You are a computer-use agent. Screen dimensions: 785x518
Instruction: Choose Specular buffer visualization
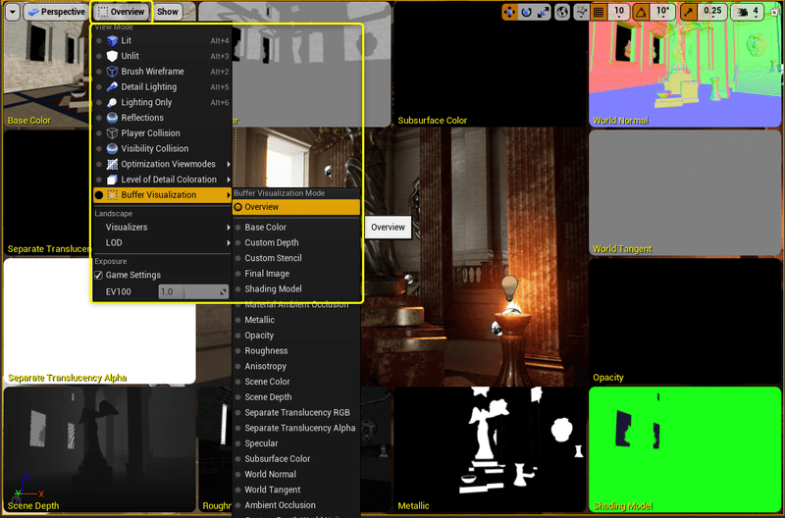296,443
